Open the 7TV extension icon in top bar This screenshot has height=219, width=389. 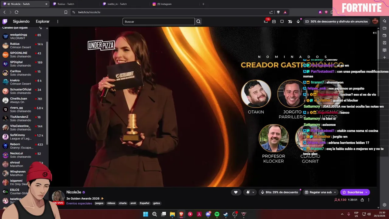tap(290, 22)
